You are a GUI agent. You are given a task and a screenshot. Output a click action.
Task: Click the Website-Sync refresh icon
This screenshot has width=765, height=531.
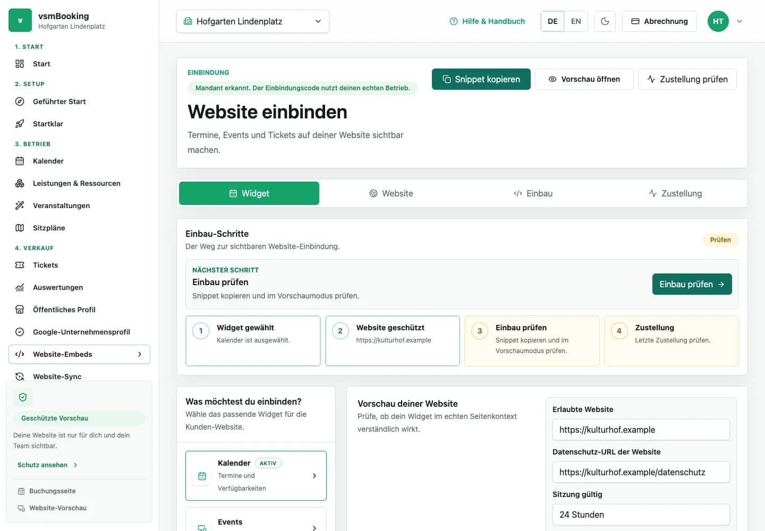coord(20,376)
